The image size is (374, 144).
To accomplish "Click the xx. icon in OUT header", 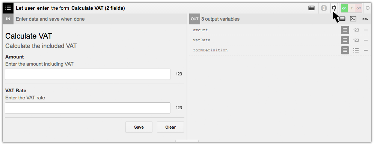I will [365, 19].
